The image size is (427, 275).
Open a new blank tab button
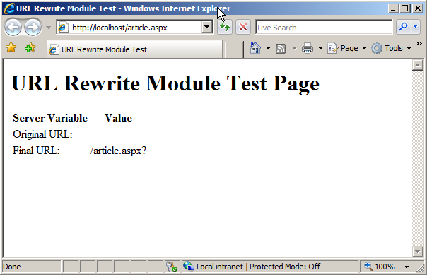click(x=233, y=49)
